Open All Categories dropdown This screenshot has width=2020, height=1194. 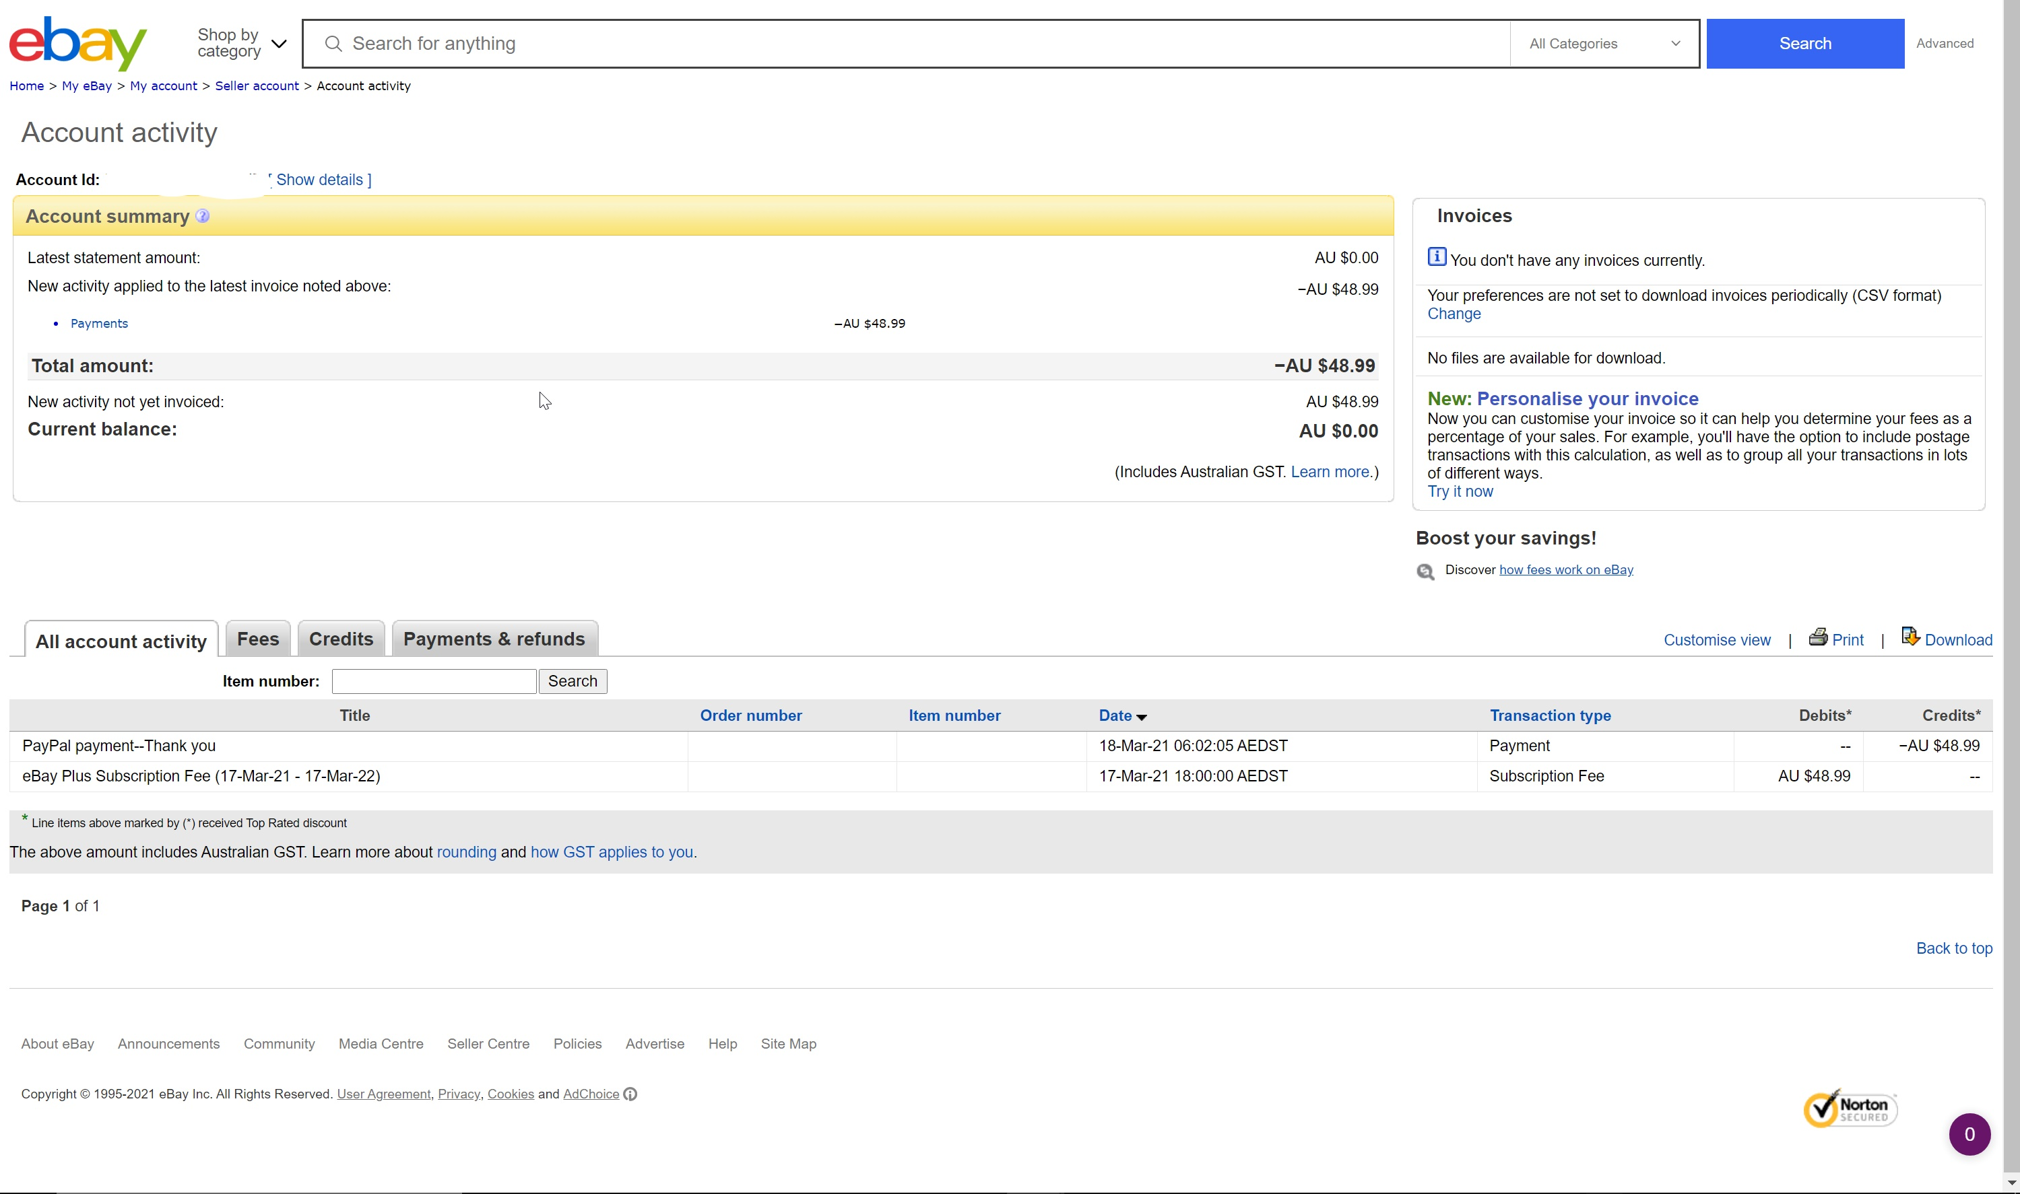pyautogui.click(x=1604, y=44)
